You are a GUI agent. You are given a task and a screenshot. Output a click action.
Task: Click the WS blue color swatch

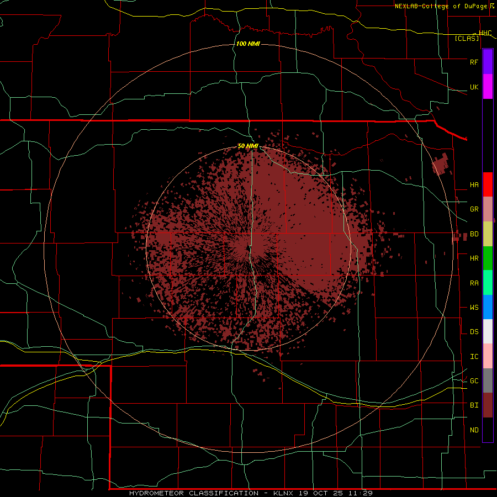pyautogui.click(x=488, y=307)
